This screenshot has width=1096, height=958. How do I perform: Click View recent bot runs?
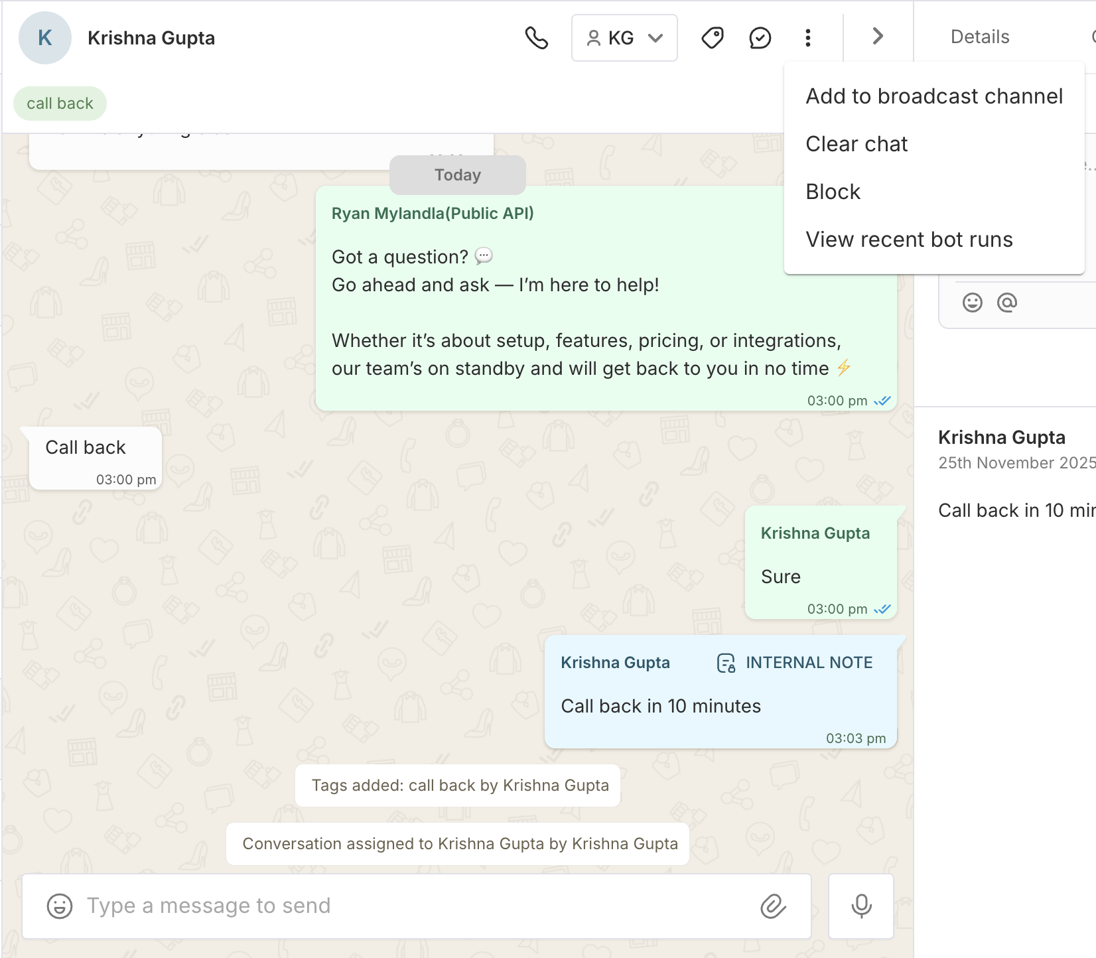(909, 239)
